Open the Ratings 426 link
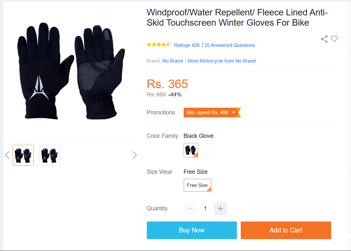351x251 pixels. coord(187,45)
